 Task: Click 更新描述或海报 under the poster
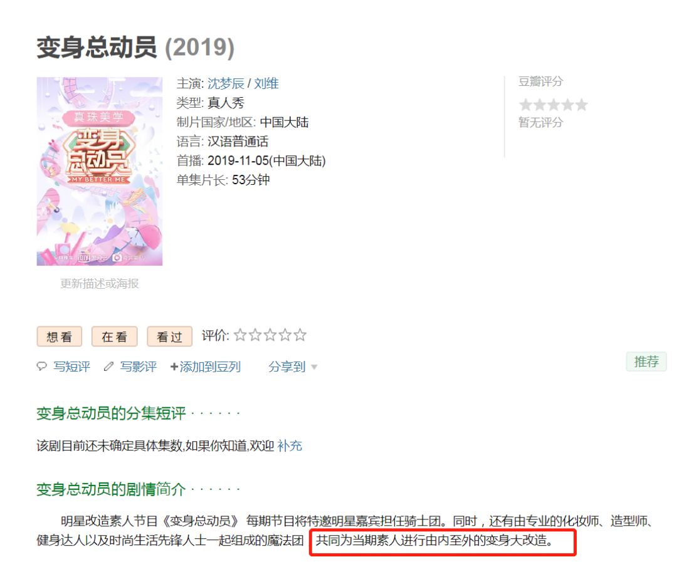(x=100, y=284)
